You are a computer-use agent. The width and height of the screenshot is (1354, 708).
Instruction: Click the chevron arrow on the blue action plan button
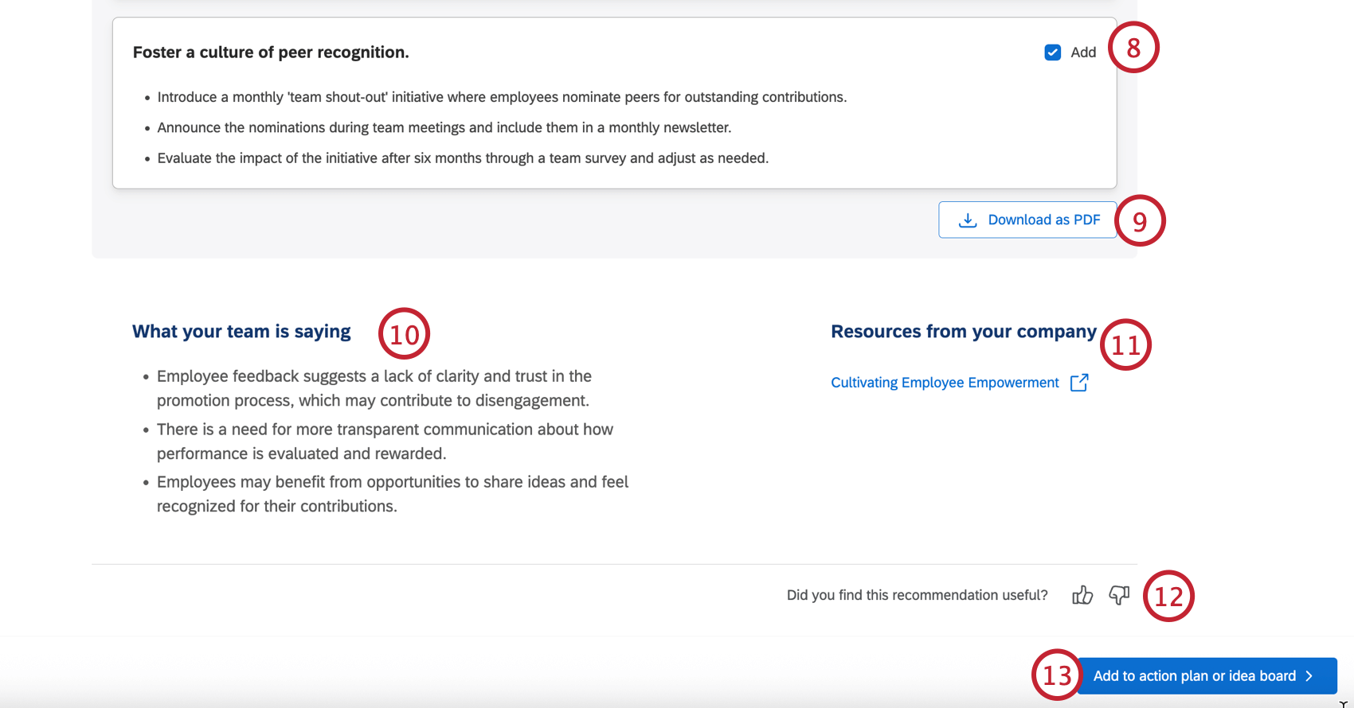(x=1309, y=676)
